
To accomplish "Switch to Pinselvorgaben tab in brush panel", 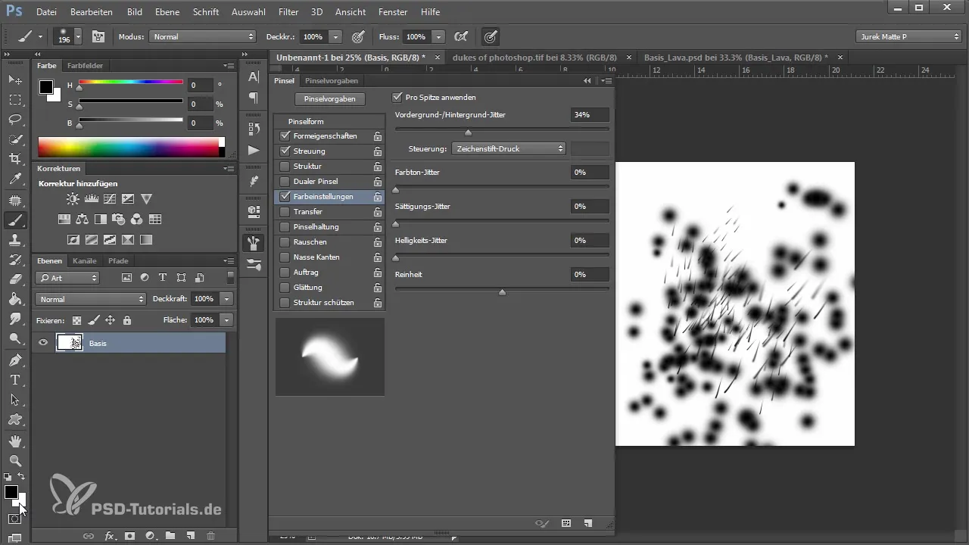I will pos(331,80).
